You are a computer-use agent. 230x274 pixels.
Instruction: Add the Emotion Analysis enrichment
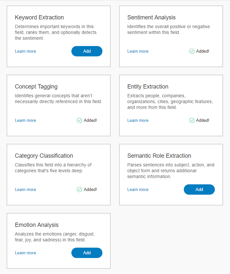[87, 253]
